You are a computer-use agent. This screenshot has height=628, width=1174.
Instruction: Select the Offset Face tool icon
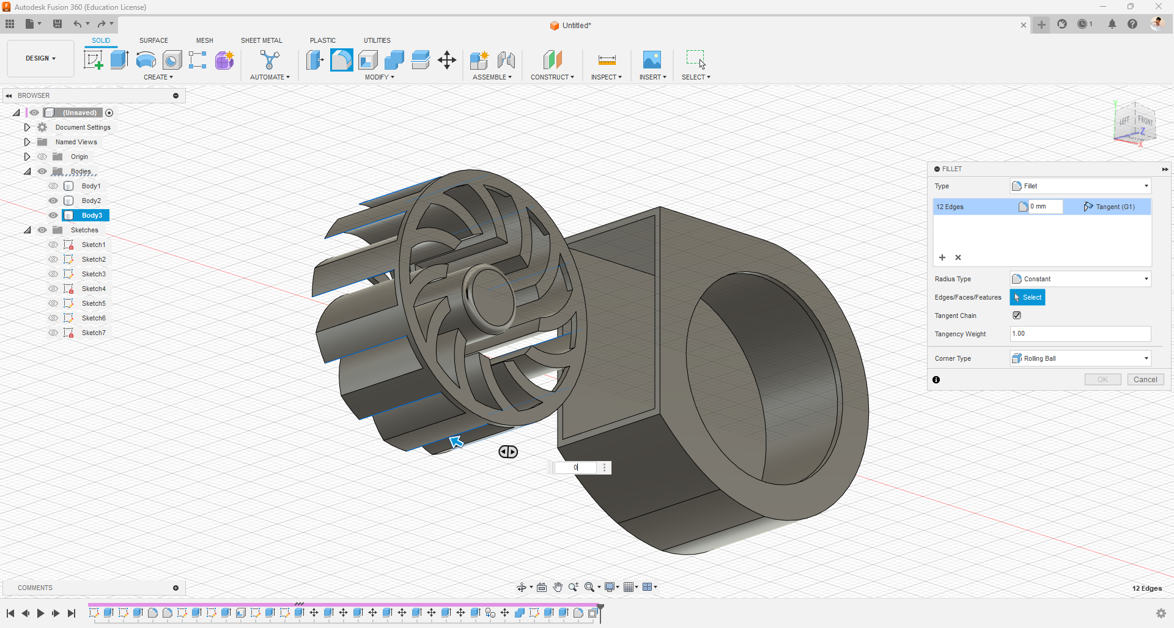(420, 60)
